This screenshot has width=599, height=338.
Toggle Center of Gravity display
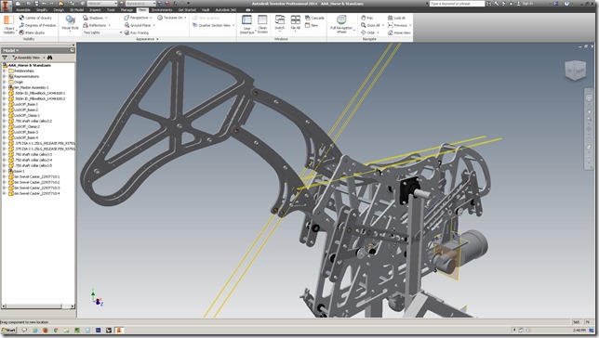[x=35, y=18]
